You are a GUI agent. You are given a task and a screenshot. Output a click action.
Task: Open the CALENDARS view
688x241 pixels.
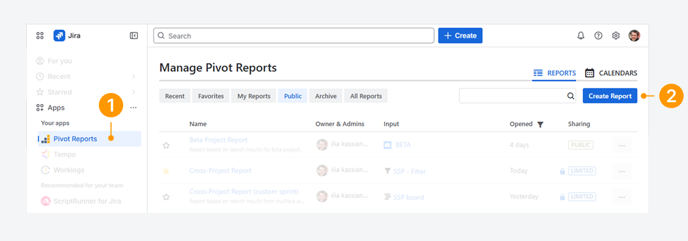click(x=611, y=73)
